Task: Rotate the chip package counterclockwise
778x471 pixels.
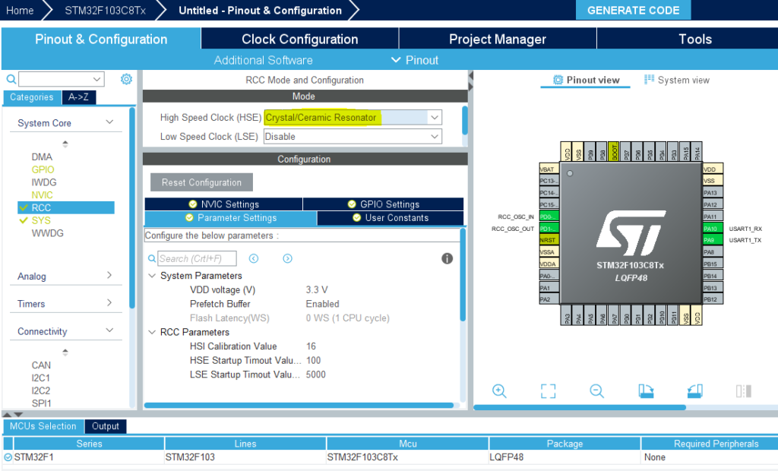Action: (694, 390)
